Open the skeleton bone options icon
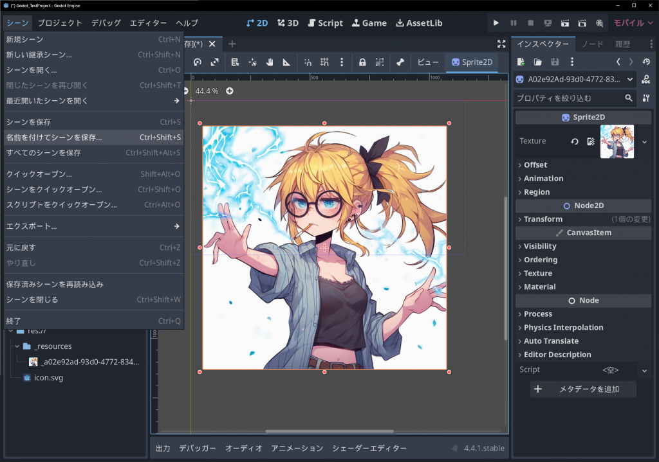The height and width of the screenshot is (462, 659). (400, 62)
